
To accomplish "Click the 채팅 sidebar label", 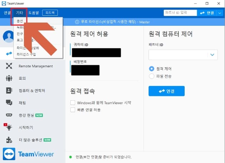I will point(22,103).
